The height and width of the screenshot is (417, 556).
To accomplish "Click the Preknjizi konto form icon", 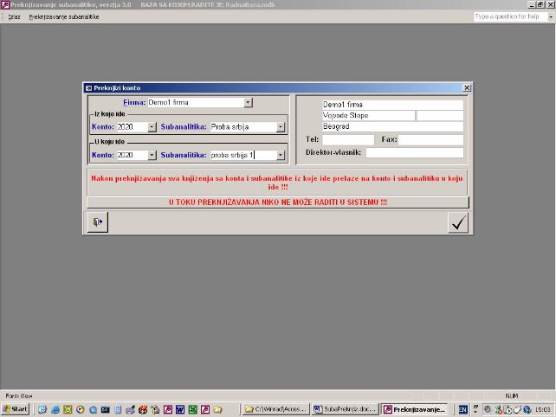I will 87,87.
